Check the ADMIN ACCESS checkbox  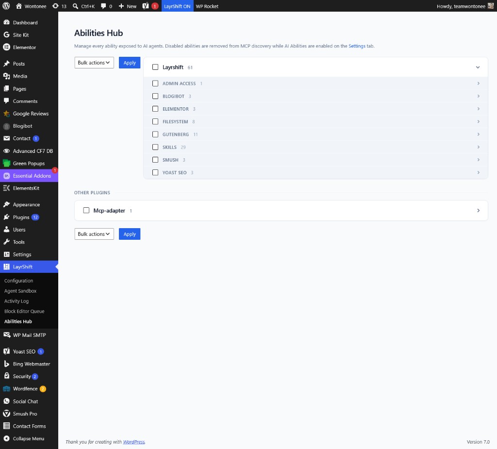pos(155,83)
